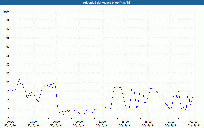Screen dimensions: 204x128
Task: Click the 40 value on the y-axis
Action: click(x=8, y=47)
